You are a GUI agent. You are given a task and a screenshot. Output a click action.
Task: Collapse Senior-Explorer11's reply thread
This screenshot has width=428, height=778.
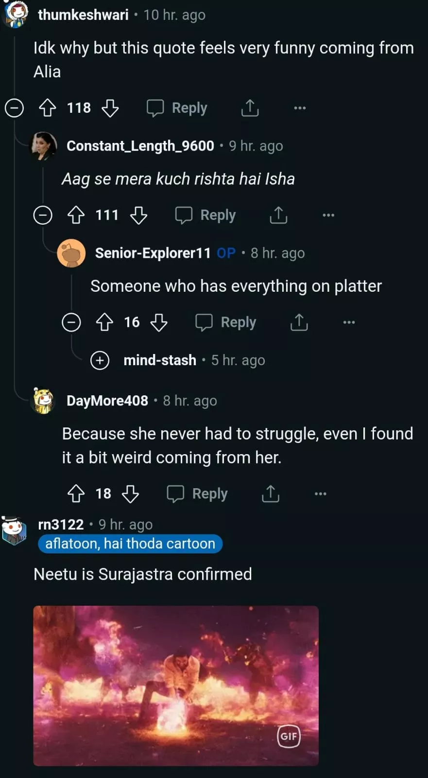click(71, 322)
